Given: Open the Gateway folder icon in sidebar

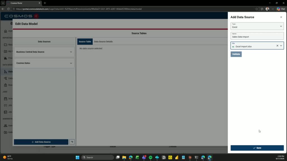Looking at the screenshot, I should (x=6, y=132).
